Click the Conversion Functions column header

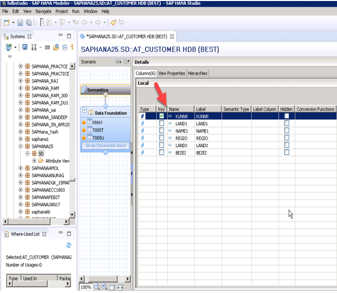point(315,109)
